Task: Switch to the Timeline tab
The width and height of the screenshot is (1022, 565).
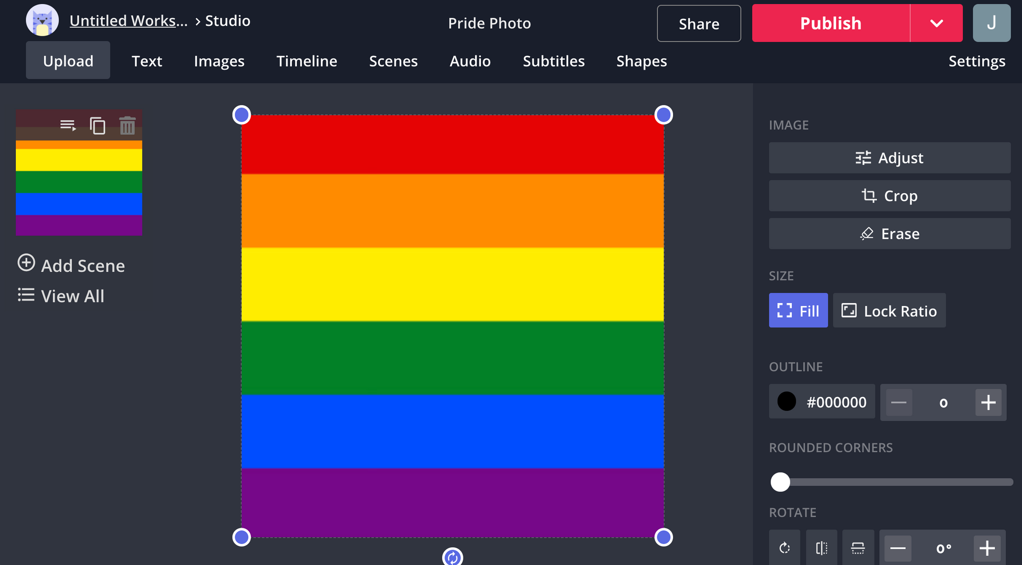Action: point(307,61)
